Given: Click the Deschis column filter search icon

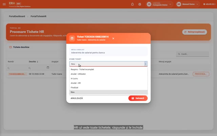Looking at the screenshot, I should point(29,68).
